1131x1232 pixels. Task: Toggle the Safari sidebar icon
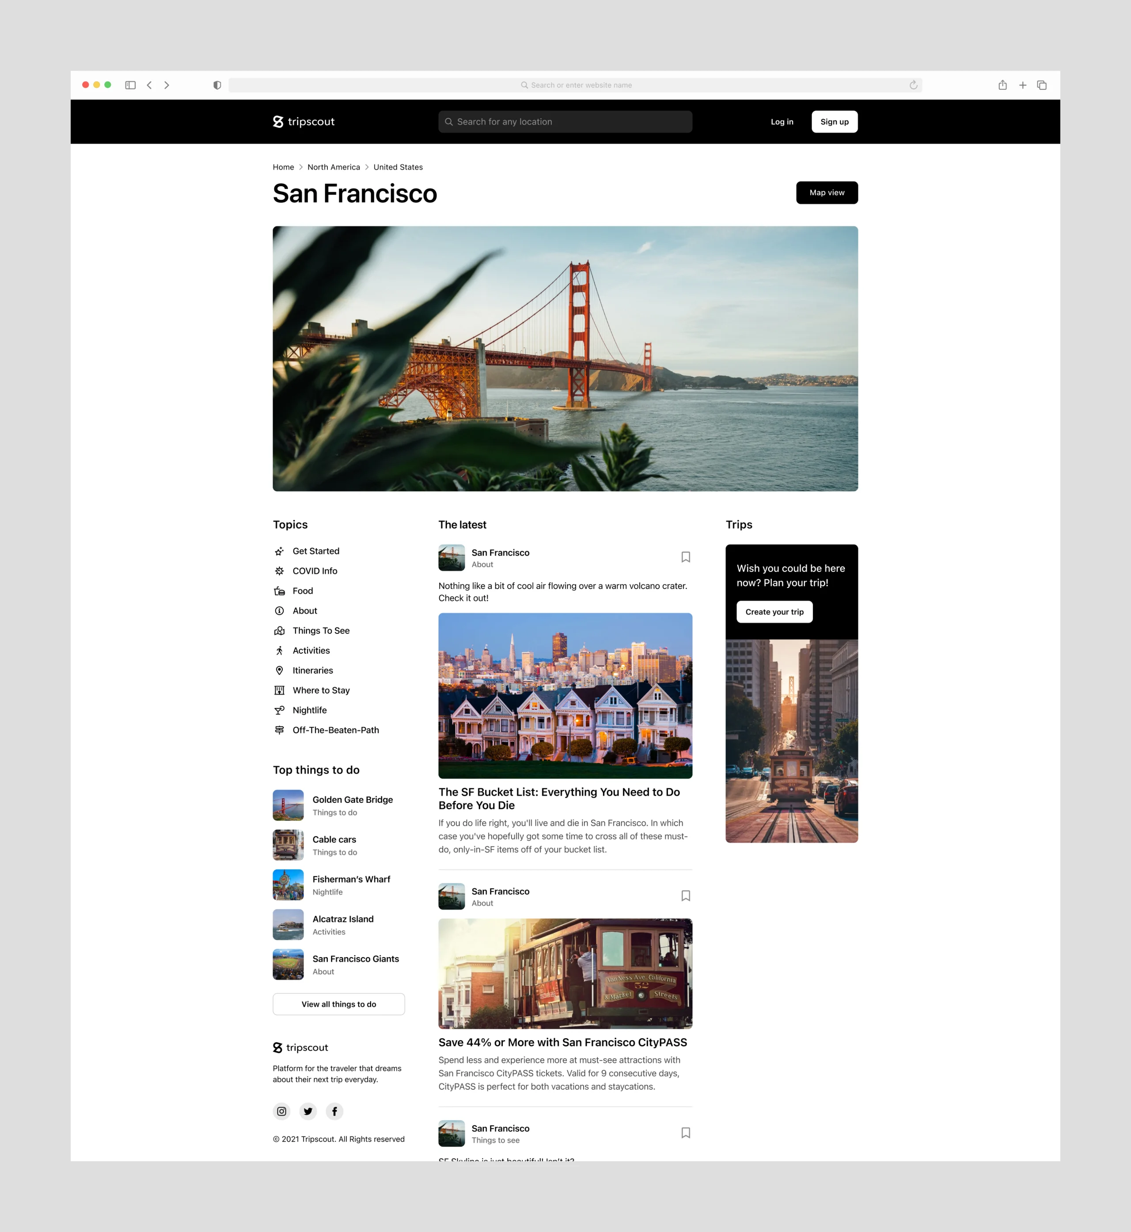coord(130,85)
